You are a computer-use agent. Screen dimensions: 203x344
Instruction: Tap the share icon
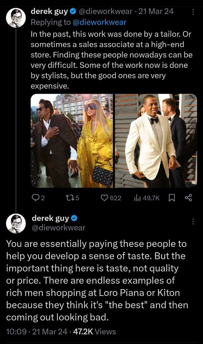click(189, 198)
